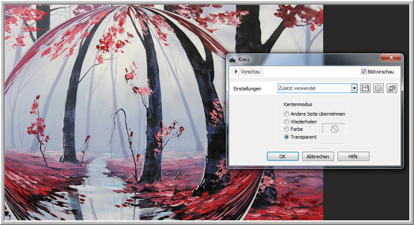Open the Einstellungen dropdown arrow
The height and width of the screenshot is (225, 414).
point(354,89)
